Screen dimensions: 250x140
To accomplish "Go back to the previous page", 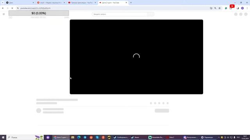I will click(x=3, y=8).
